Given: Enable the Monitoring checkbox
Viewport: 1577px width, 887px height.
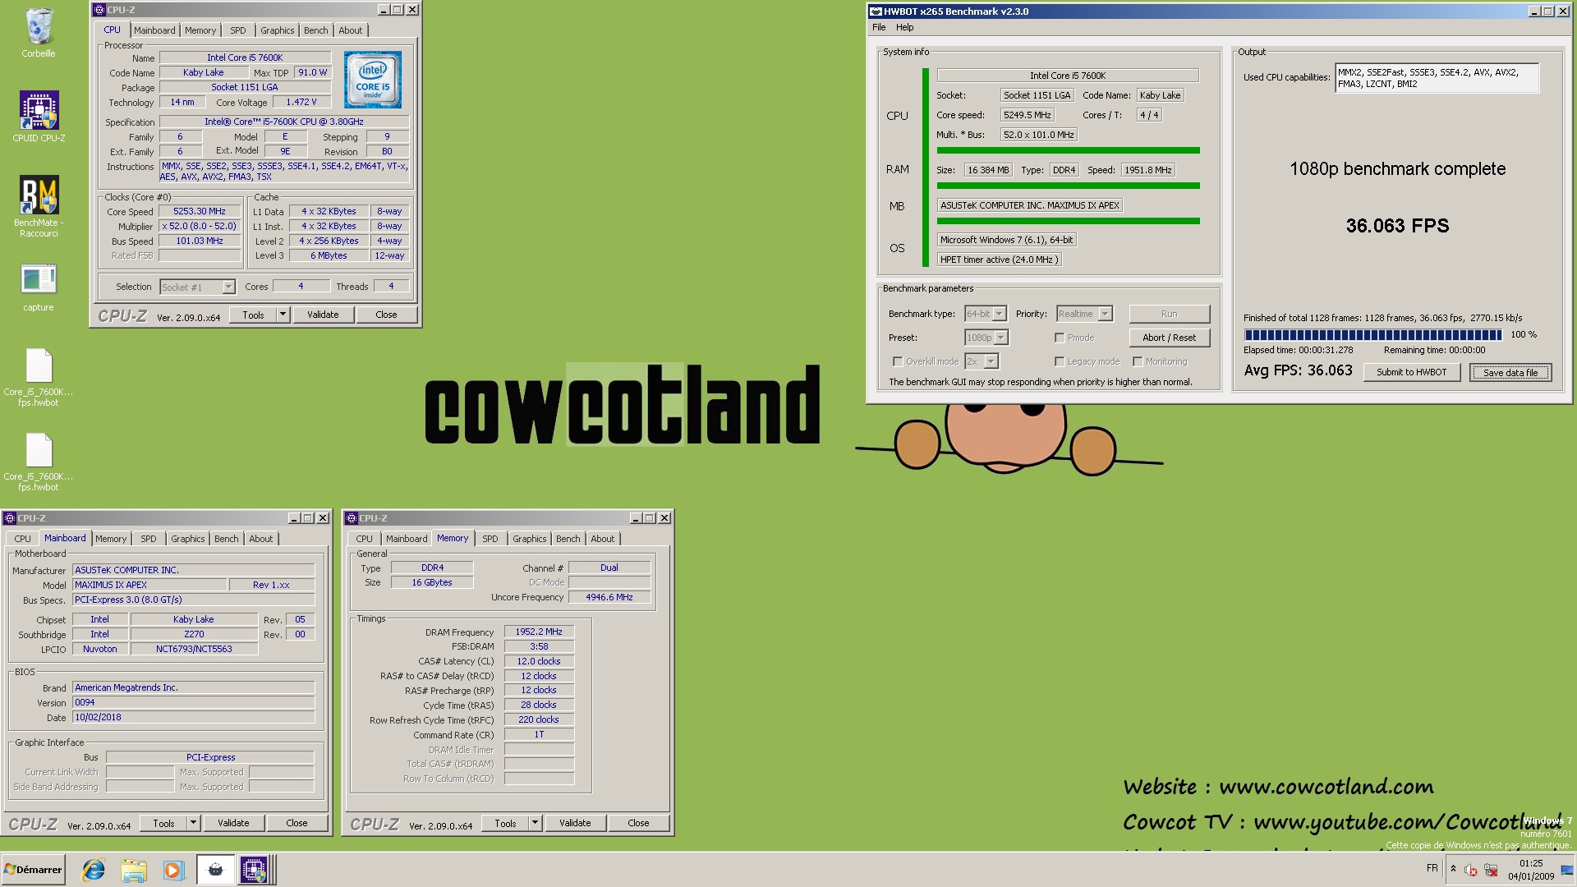Looking at the screenshot, I should [x=1138, y=361].
